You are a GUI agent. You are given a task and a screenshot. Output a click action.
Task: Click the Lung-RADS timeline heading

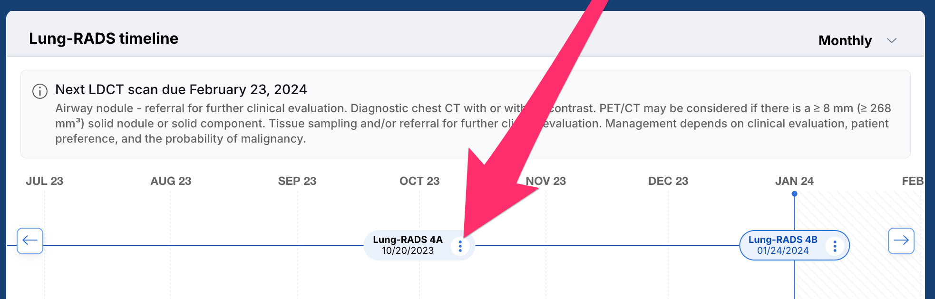coord(104,39)
